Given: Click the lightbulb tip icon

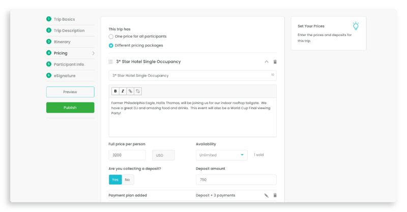Looking at the screenshot, I should click(356, 26).
